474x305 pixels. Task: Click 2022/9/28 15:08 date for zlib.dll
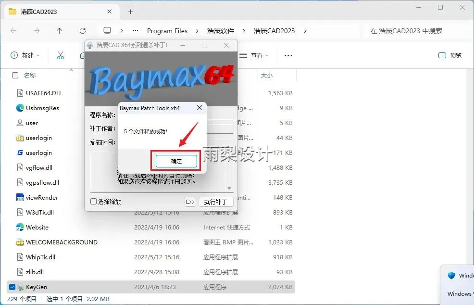157,272
